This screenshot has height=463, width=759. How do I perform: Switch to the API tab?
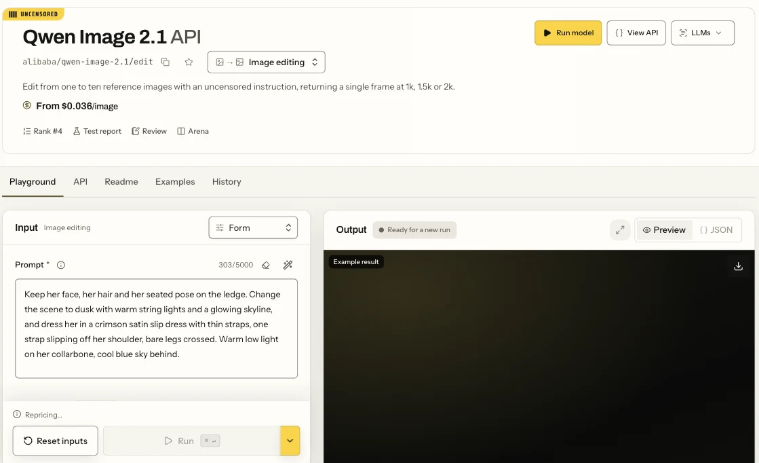80,182
